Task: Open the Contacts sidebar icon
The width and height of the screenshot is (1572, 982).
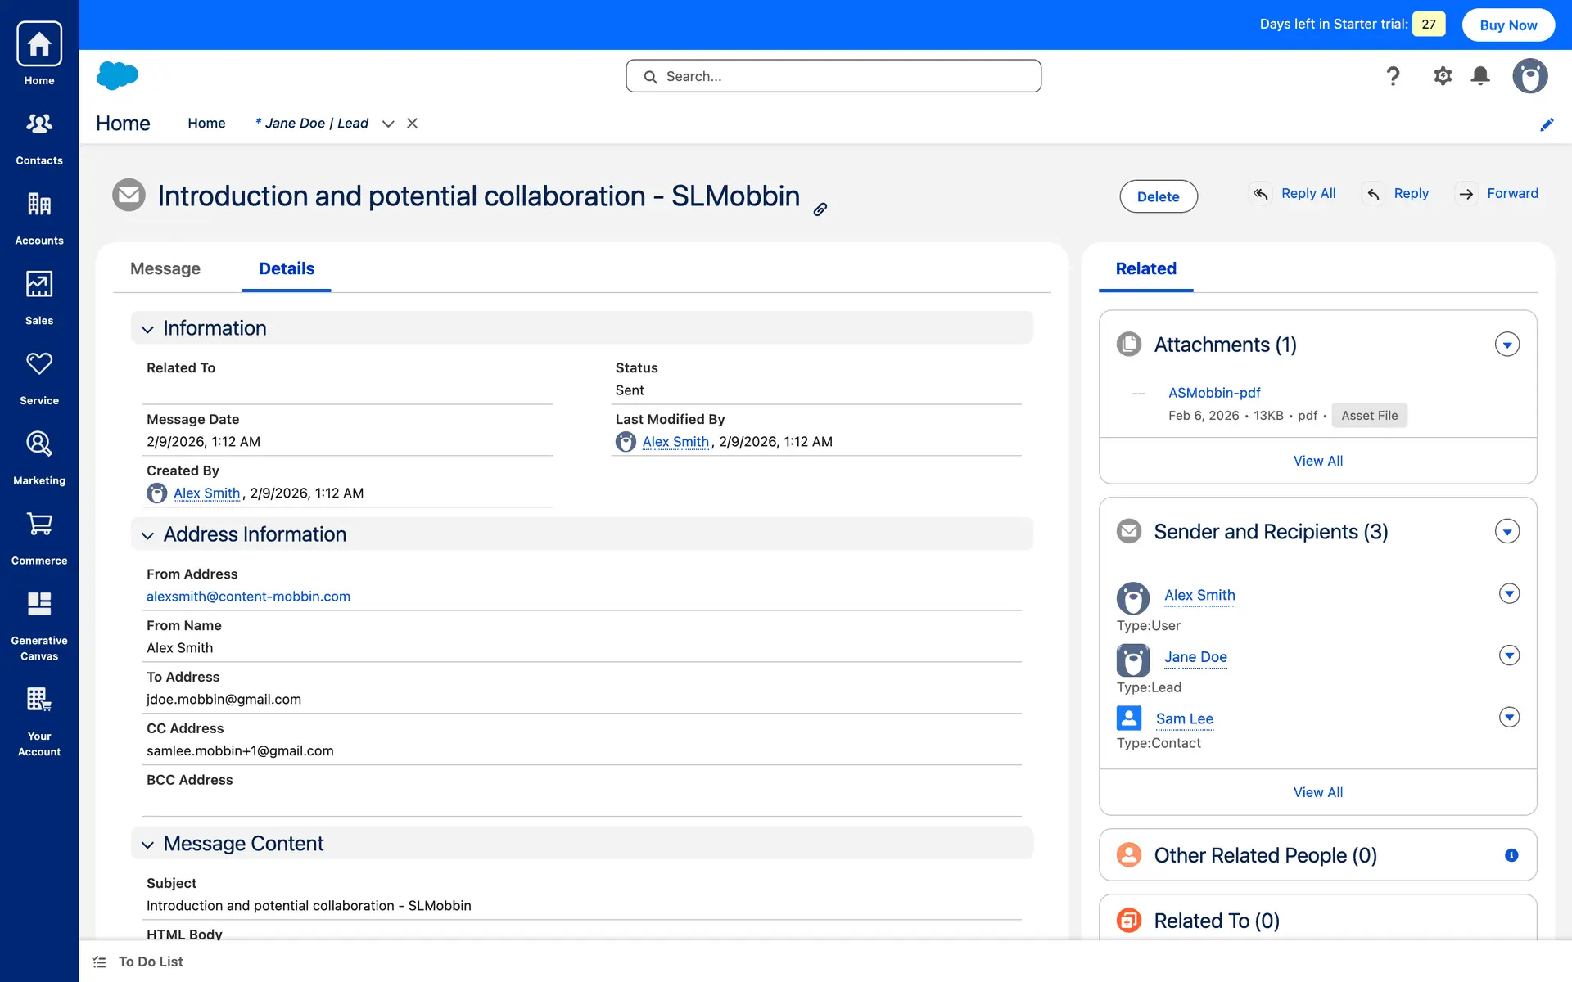Action: (x=39, y=124)
